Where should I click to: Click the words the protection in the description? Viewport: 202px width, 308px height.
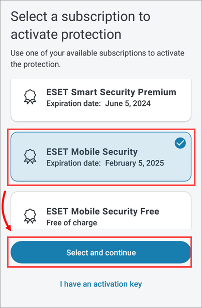(x=36, y=65)
